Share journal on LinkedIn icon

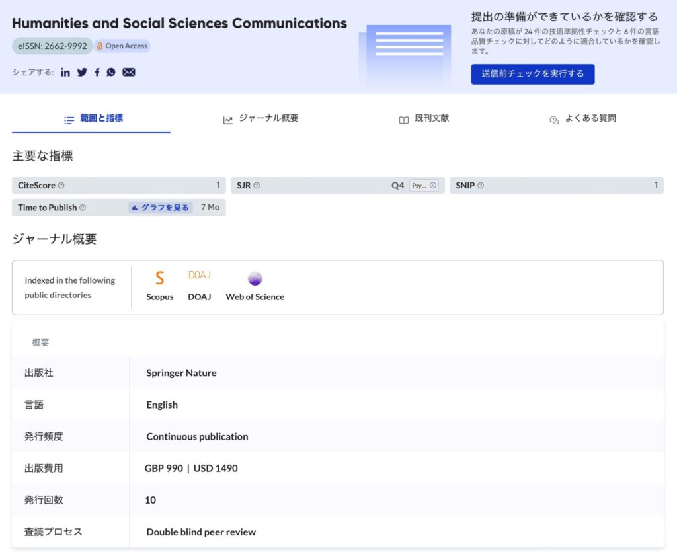(65, 72)
